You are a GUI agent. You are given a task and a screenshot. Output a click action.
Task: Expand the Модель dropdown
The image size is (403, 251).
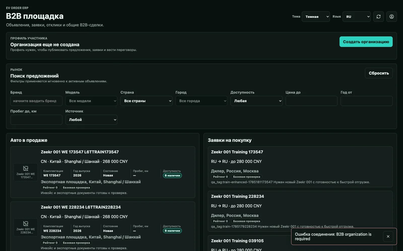point(91,101)
